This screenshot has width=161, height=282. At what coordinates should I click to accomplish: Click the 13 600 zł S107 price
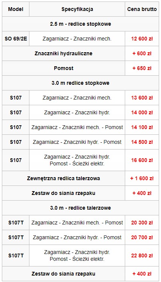pyautogui.click(x=142, y=98)
